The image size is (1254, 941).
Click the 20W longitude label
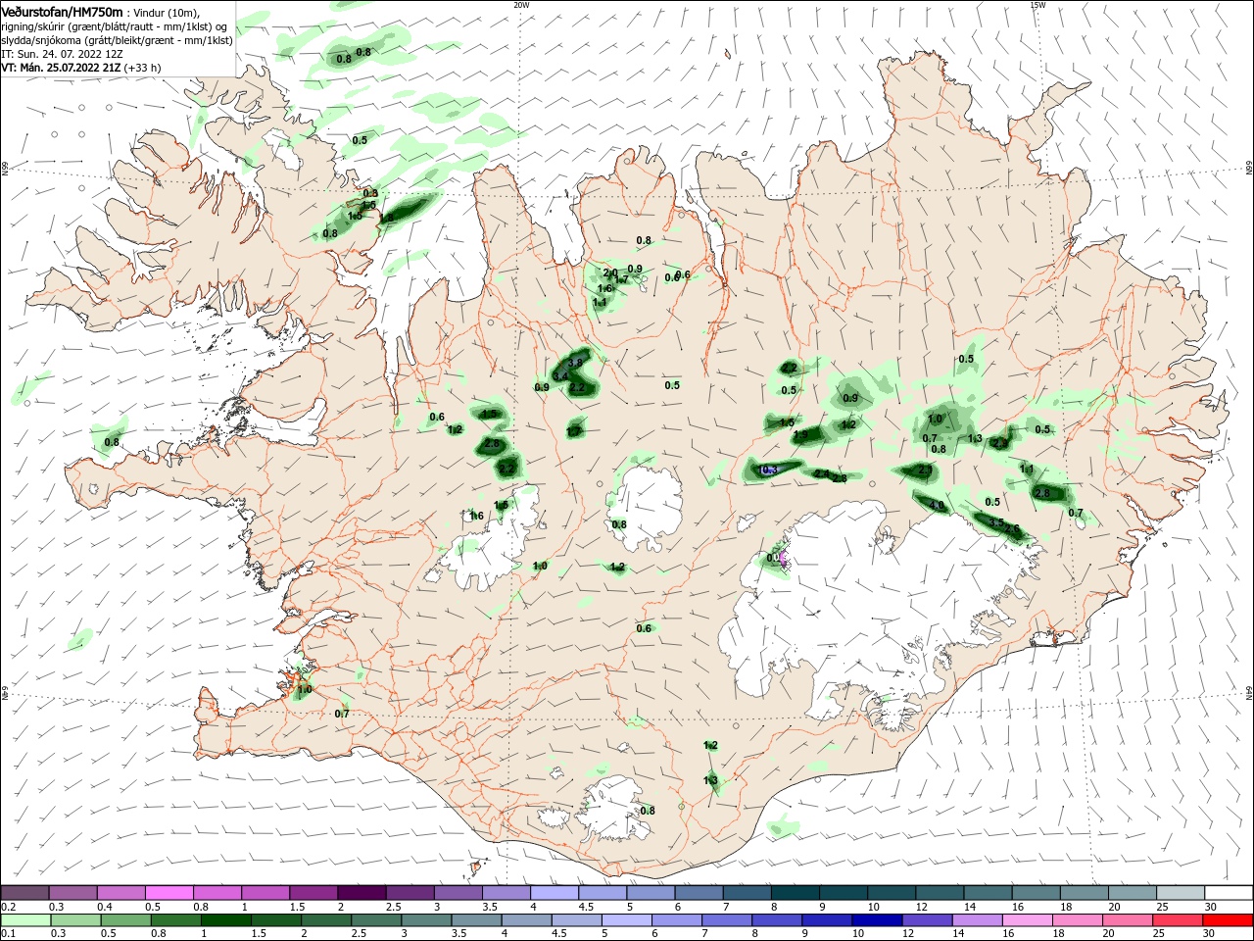pos(521,4)
